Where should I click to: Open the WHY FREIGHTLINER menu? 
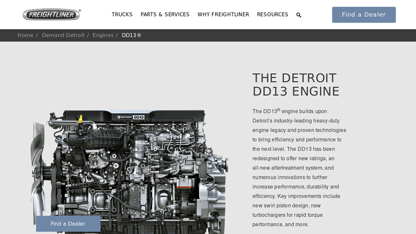tap(223, 15)
